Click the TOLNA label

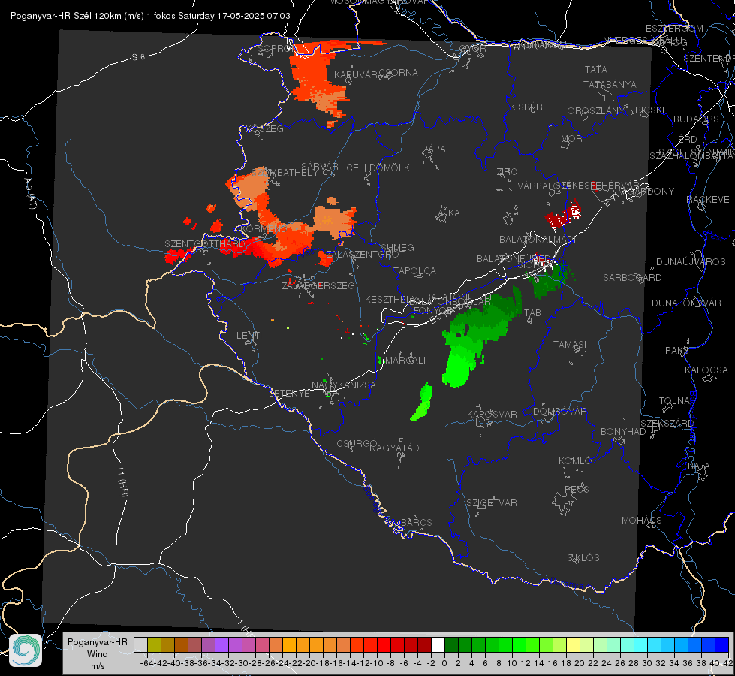click(674, 401)
